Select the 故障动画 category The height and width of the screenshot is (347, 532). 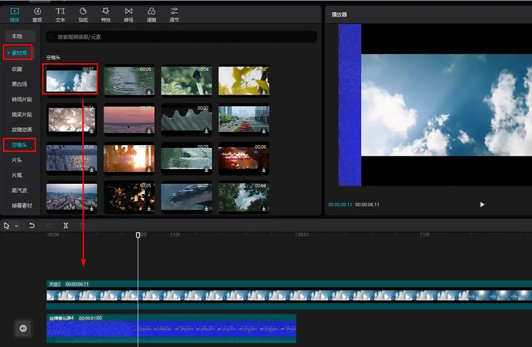pos(22,129)
